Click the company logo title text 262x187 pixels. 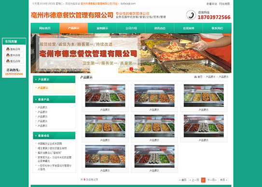[x=72, y=15]
